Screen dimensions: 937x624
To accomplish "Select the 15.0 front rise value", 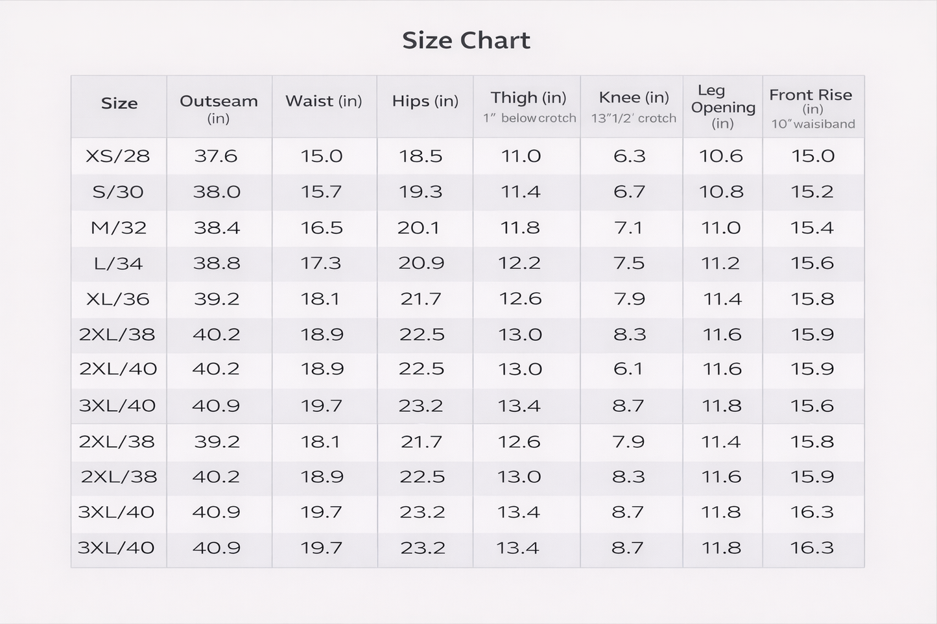I will pos(812,156).
